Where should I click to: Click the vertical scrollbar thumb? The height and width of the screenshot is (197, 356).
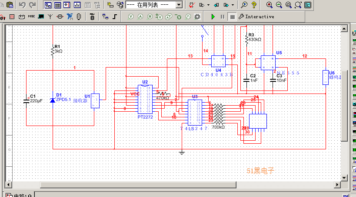point(344,106)
